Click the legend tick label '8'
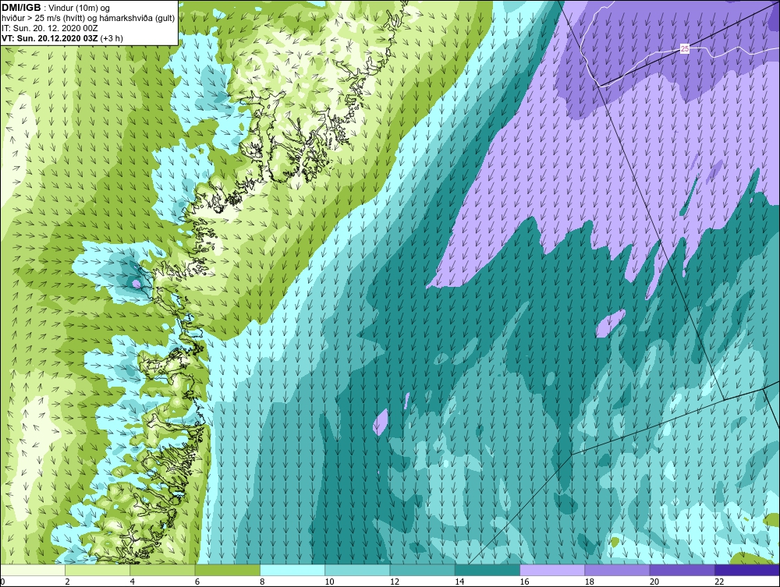Viewport: 780px width, 587px height. coord(262,582)
